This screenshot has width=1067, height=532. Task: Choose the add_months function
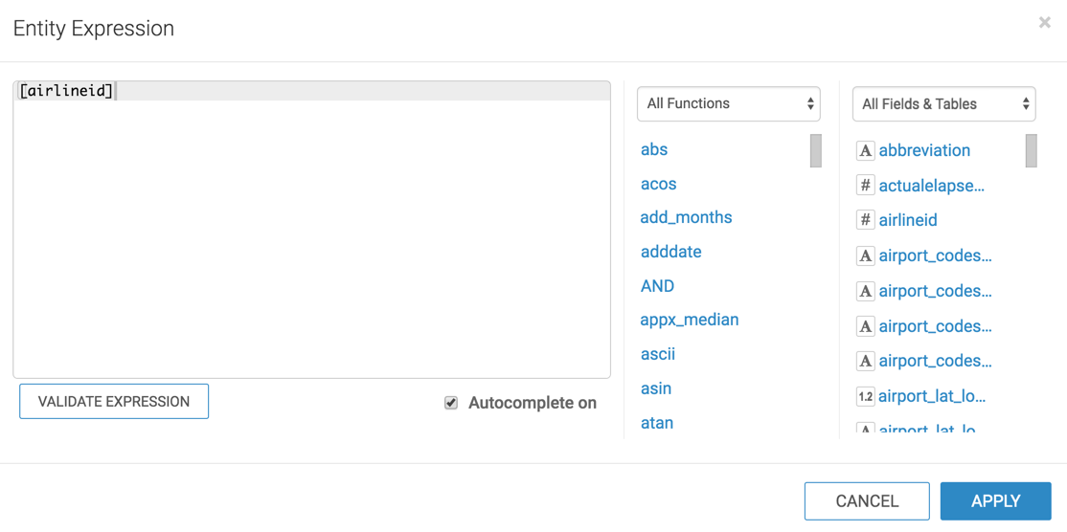(x=686, y=217)
